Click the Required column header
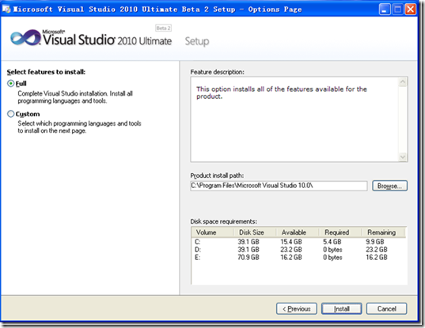 click(340, 232)
